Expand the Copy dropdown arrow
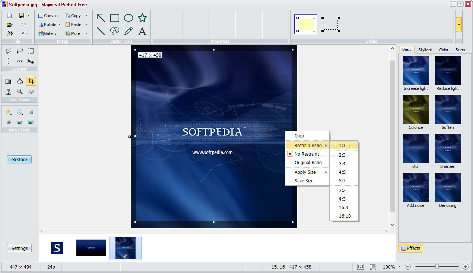The width and height of the screenshot is (473, 273). [x=86, y=16]
